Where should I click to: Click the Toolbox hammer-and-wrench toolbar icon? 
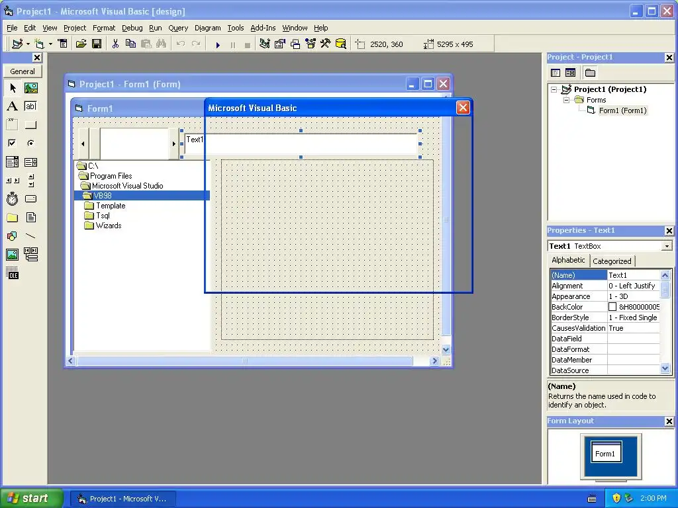coord(326,44)
